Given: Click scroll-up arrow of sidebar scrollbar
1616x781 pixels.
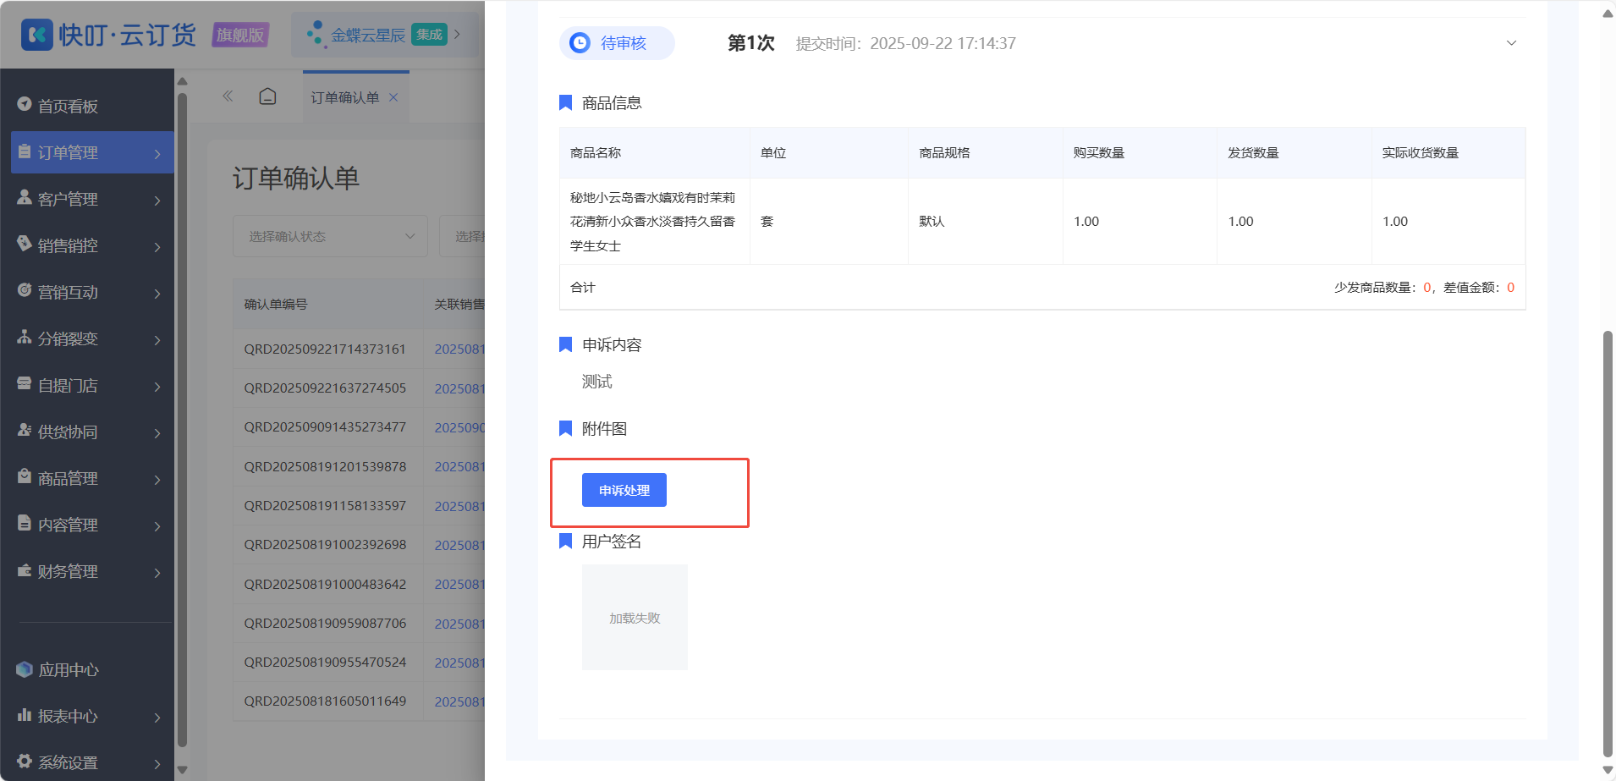Looking at the screenshot, I should pyautogui.click(x=182, y=81).
